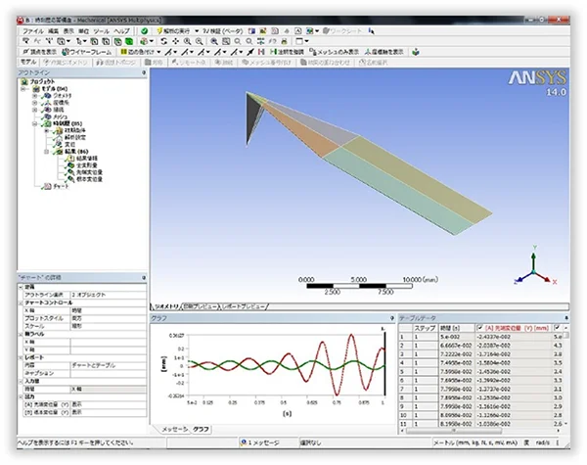Select the チャート tree item

(x=56, y=186)
